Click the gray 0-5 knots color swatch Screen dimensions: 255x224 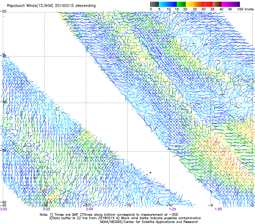click(x=154, y=4)
